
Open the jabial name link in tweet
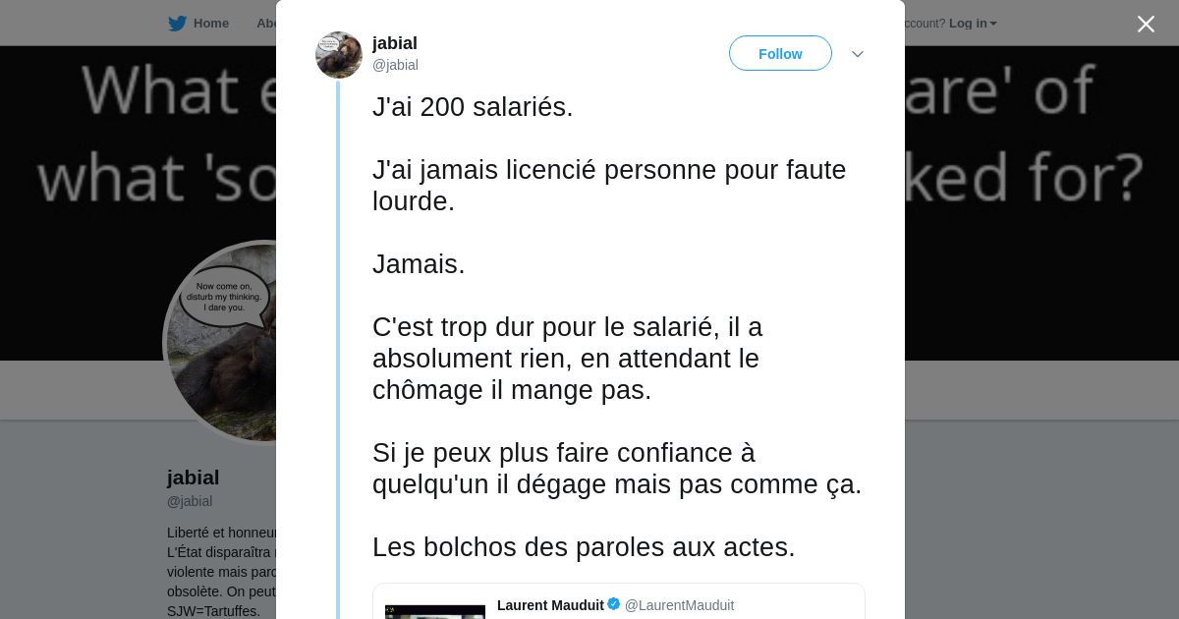[395, 43]
